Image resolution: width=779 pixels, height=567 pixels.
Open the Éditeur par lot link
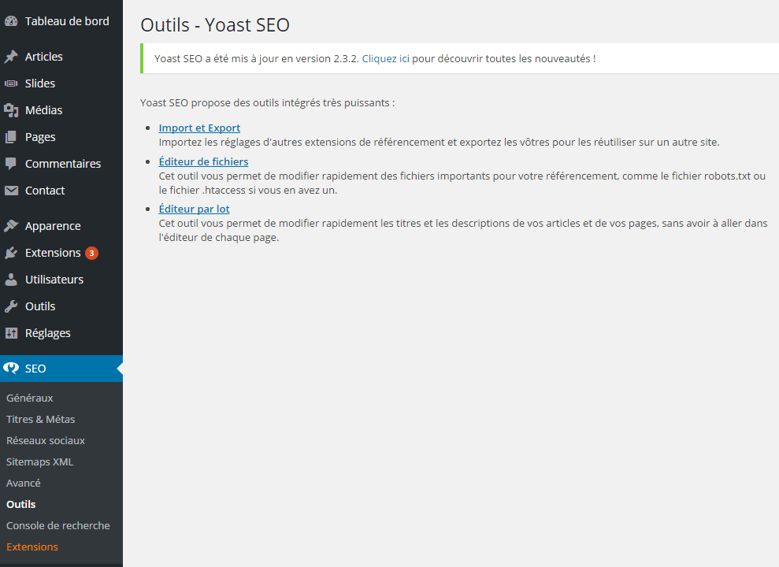pyautogui.click(x=194, y=209)
